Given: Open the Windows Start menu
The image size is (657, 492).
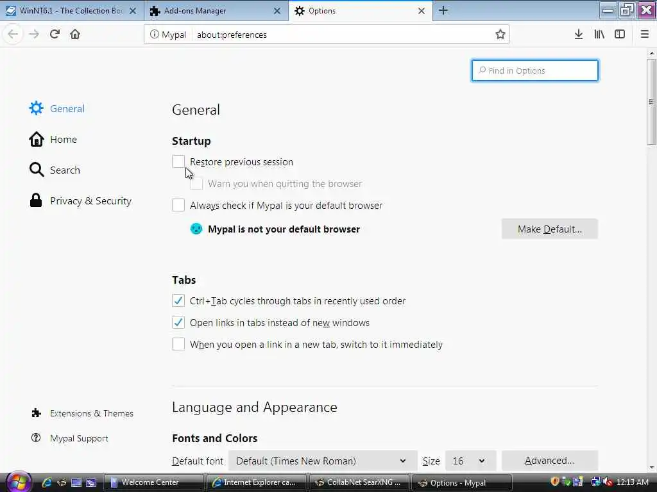Looking at the screenshot, I should click(x=17, y=482).
